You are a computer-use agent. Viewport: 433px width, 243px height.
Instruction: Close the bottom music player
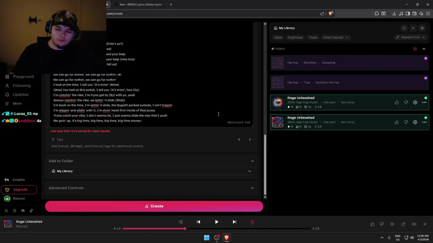[425, 224]
